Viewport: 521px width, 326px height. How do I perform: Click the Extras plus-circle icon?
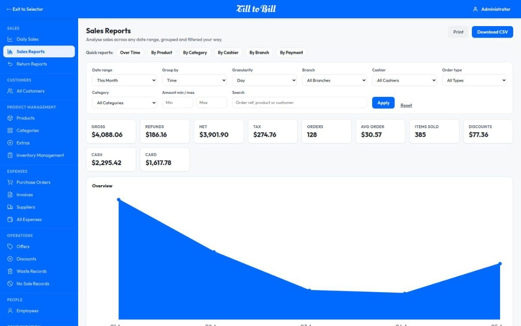(10, 143)
